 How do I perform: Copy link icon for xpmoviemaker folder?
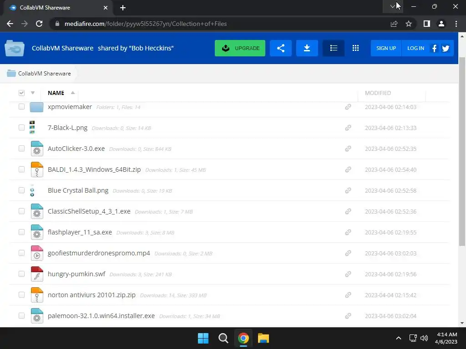tap(348, 107)
